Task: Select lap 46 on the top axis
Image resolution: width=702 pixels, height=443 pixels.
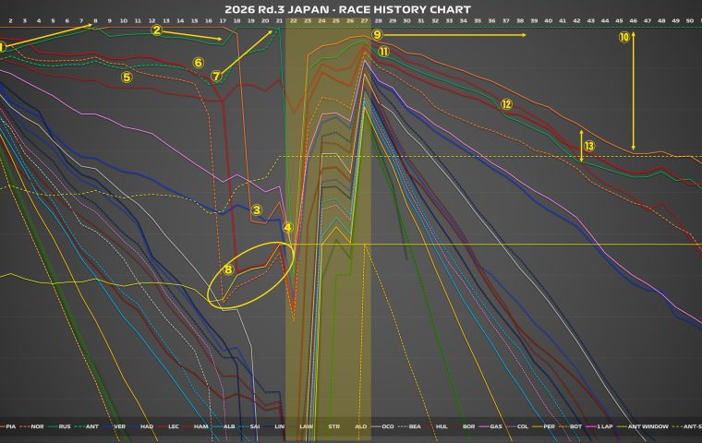Action: [633, 19]
